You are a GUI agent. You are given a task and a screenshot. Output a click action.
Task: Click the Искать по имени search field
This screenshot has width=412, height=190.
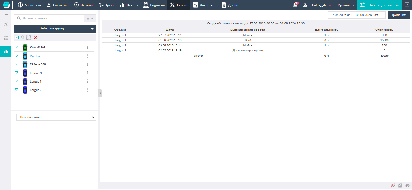click(49, 18)
